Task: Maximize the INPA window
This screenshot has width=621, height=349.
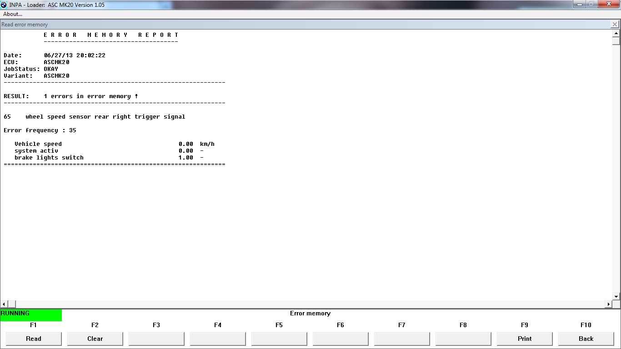Action: 591,4
